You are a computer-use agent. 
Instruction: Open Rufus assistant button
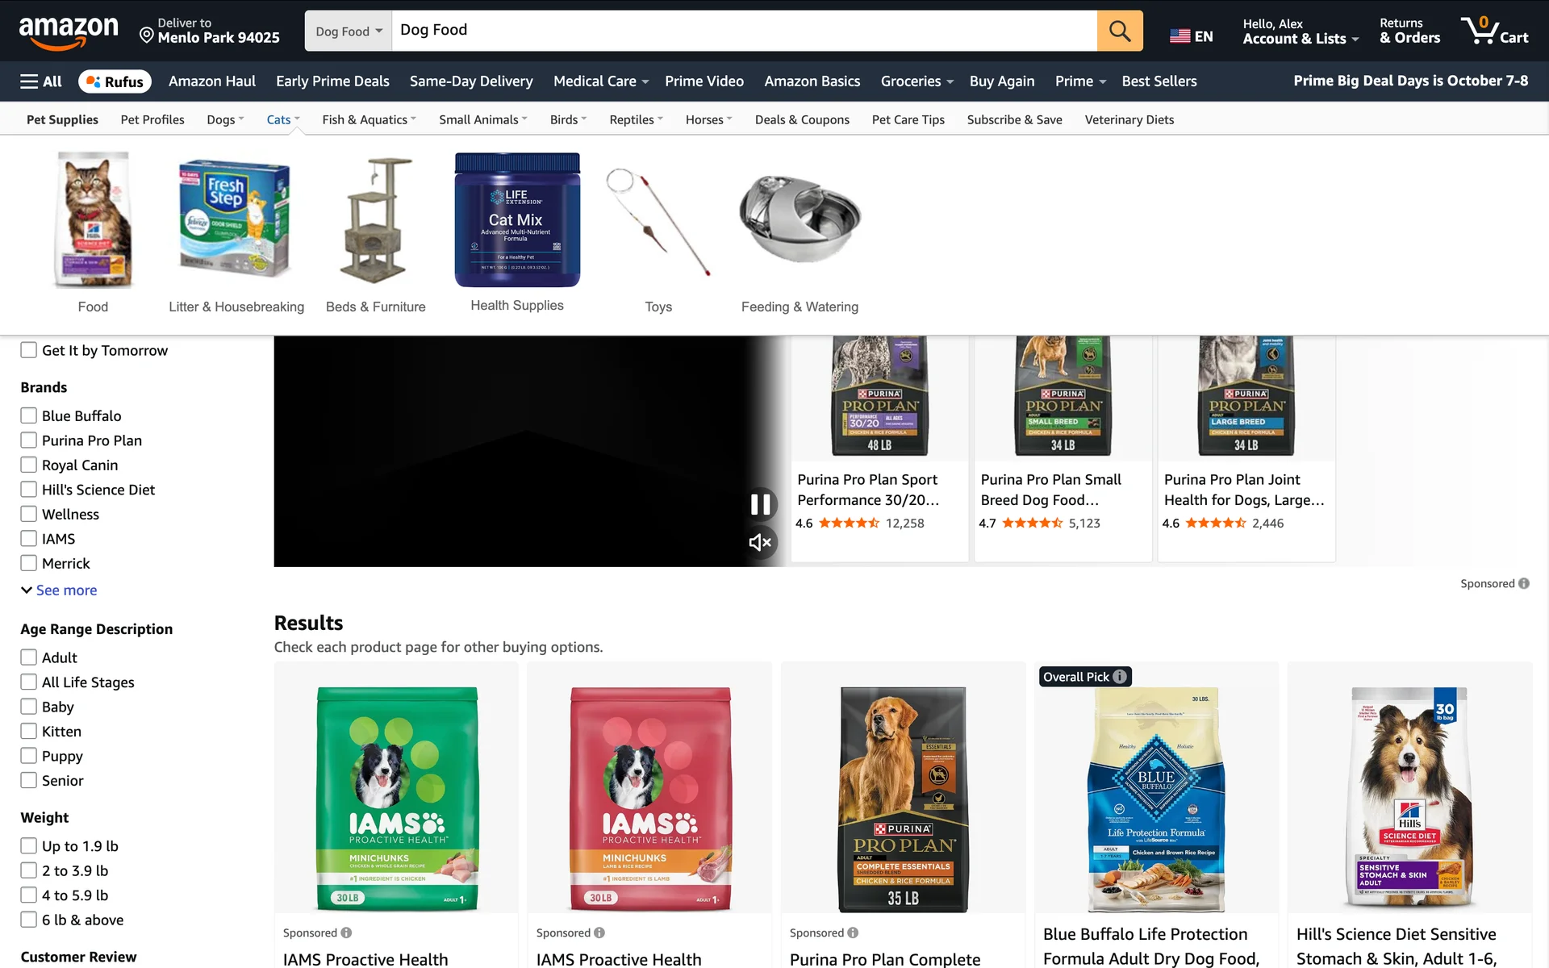115,81
